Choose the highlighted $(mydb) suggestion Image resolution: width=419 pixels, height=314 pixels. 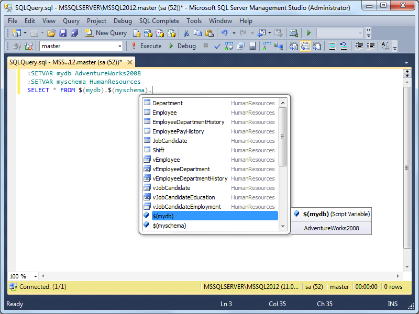(211, 216)
